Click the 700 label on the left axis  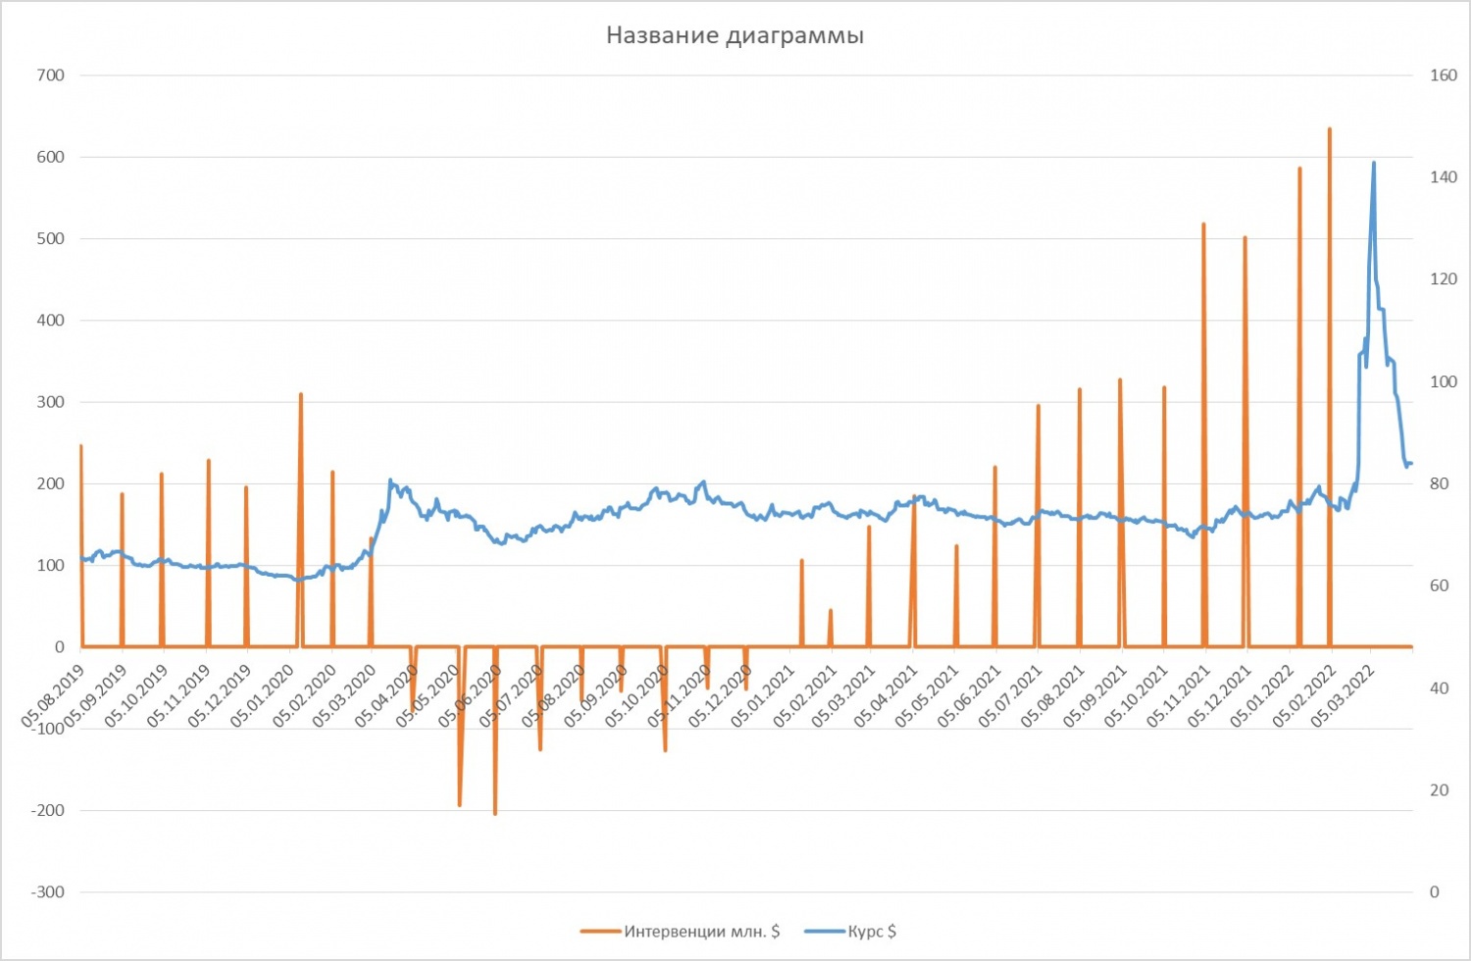[51, 76]
